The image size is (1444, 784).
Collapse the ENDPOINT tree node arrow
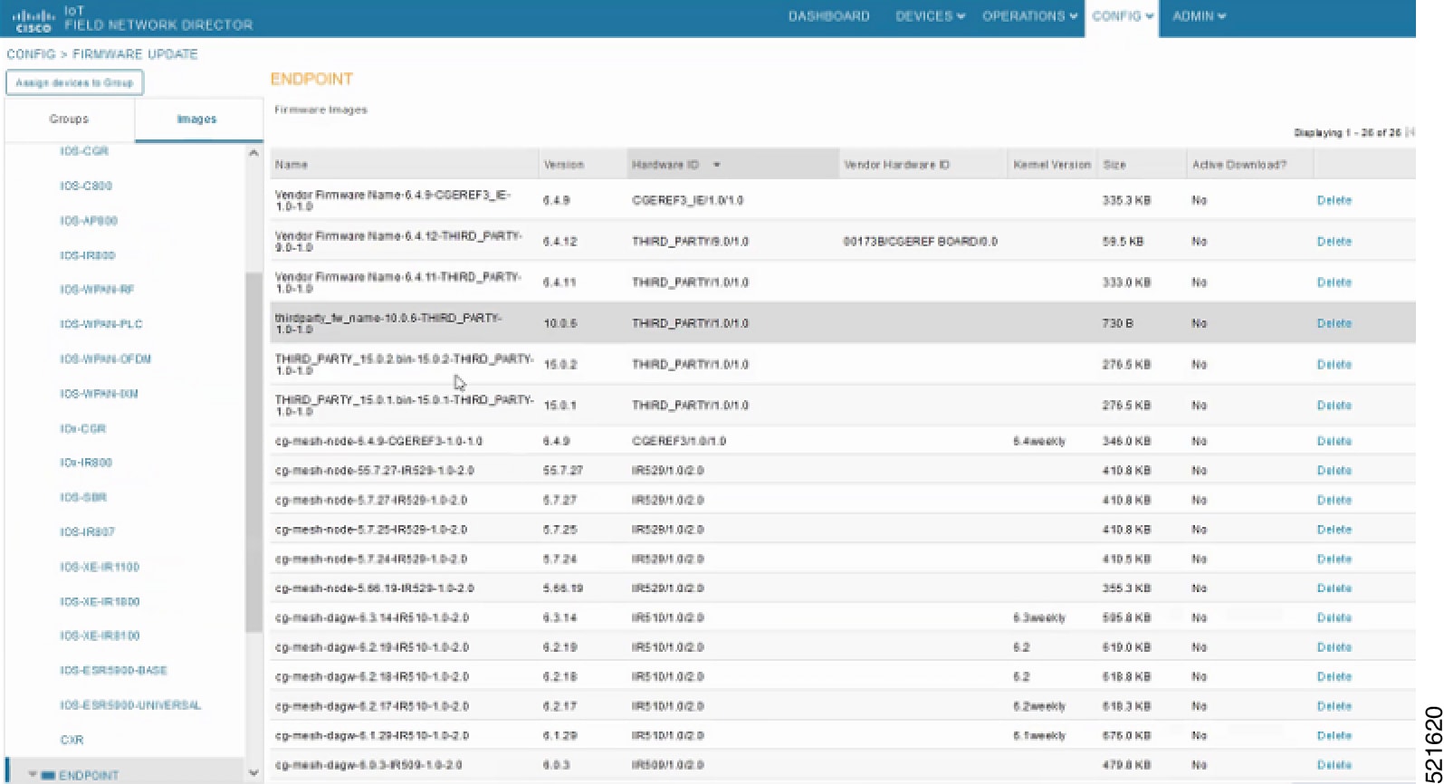pyautogui.click(x=33, y=775)
